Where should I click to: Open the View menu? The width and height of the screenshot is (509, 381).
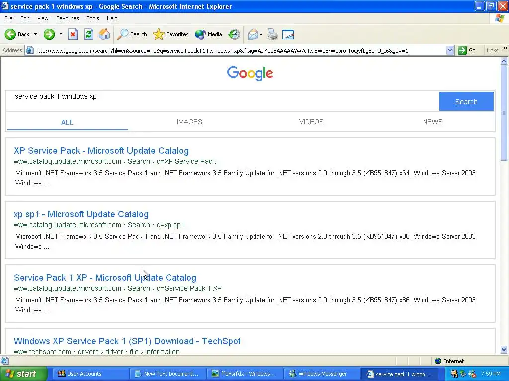click(x=43, y=18)
